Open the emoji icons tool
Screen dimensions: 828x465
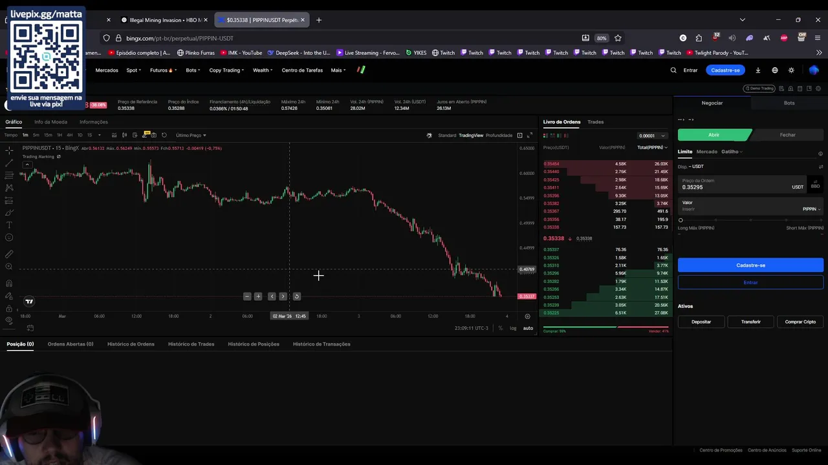tap(9, 237)
